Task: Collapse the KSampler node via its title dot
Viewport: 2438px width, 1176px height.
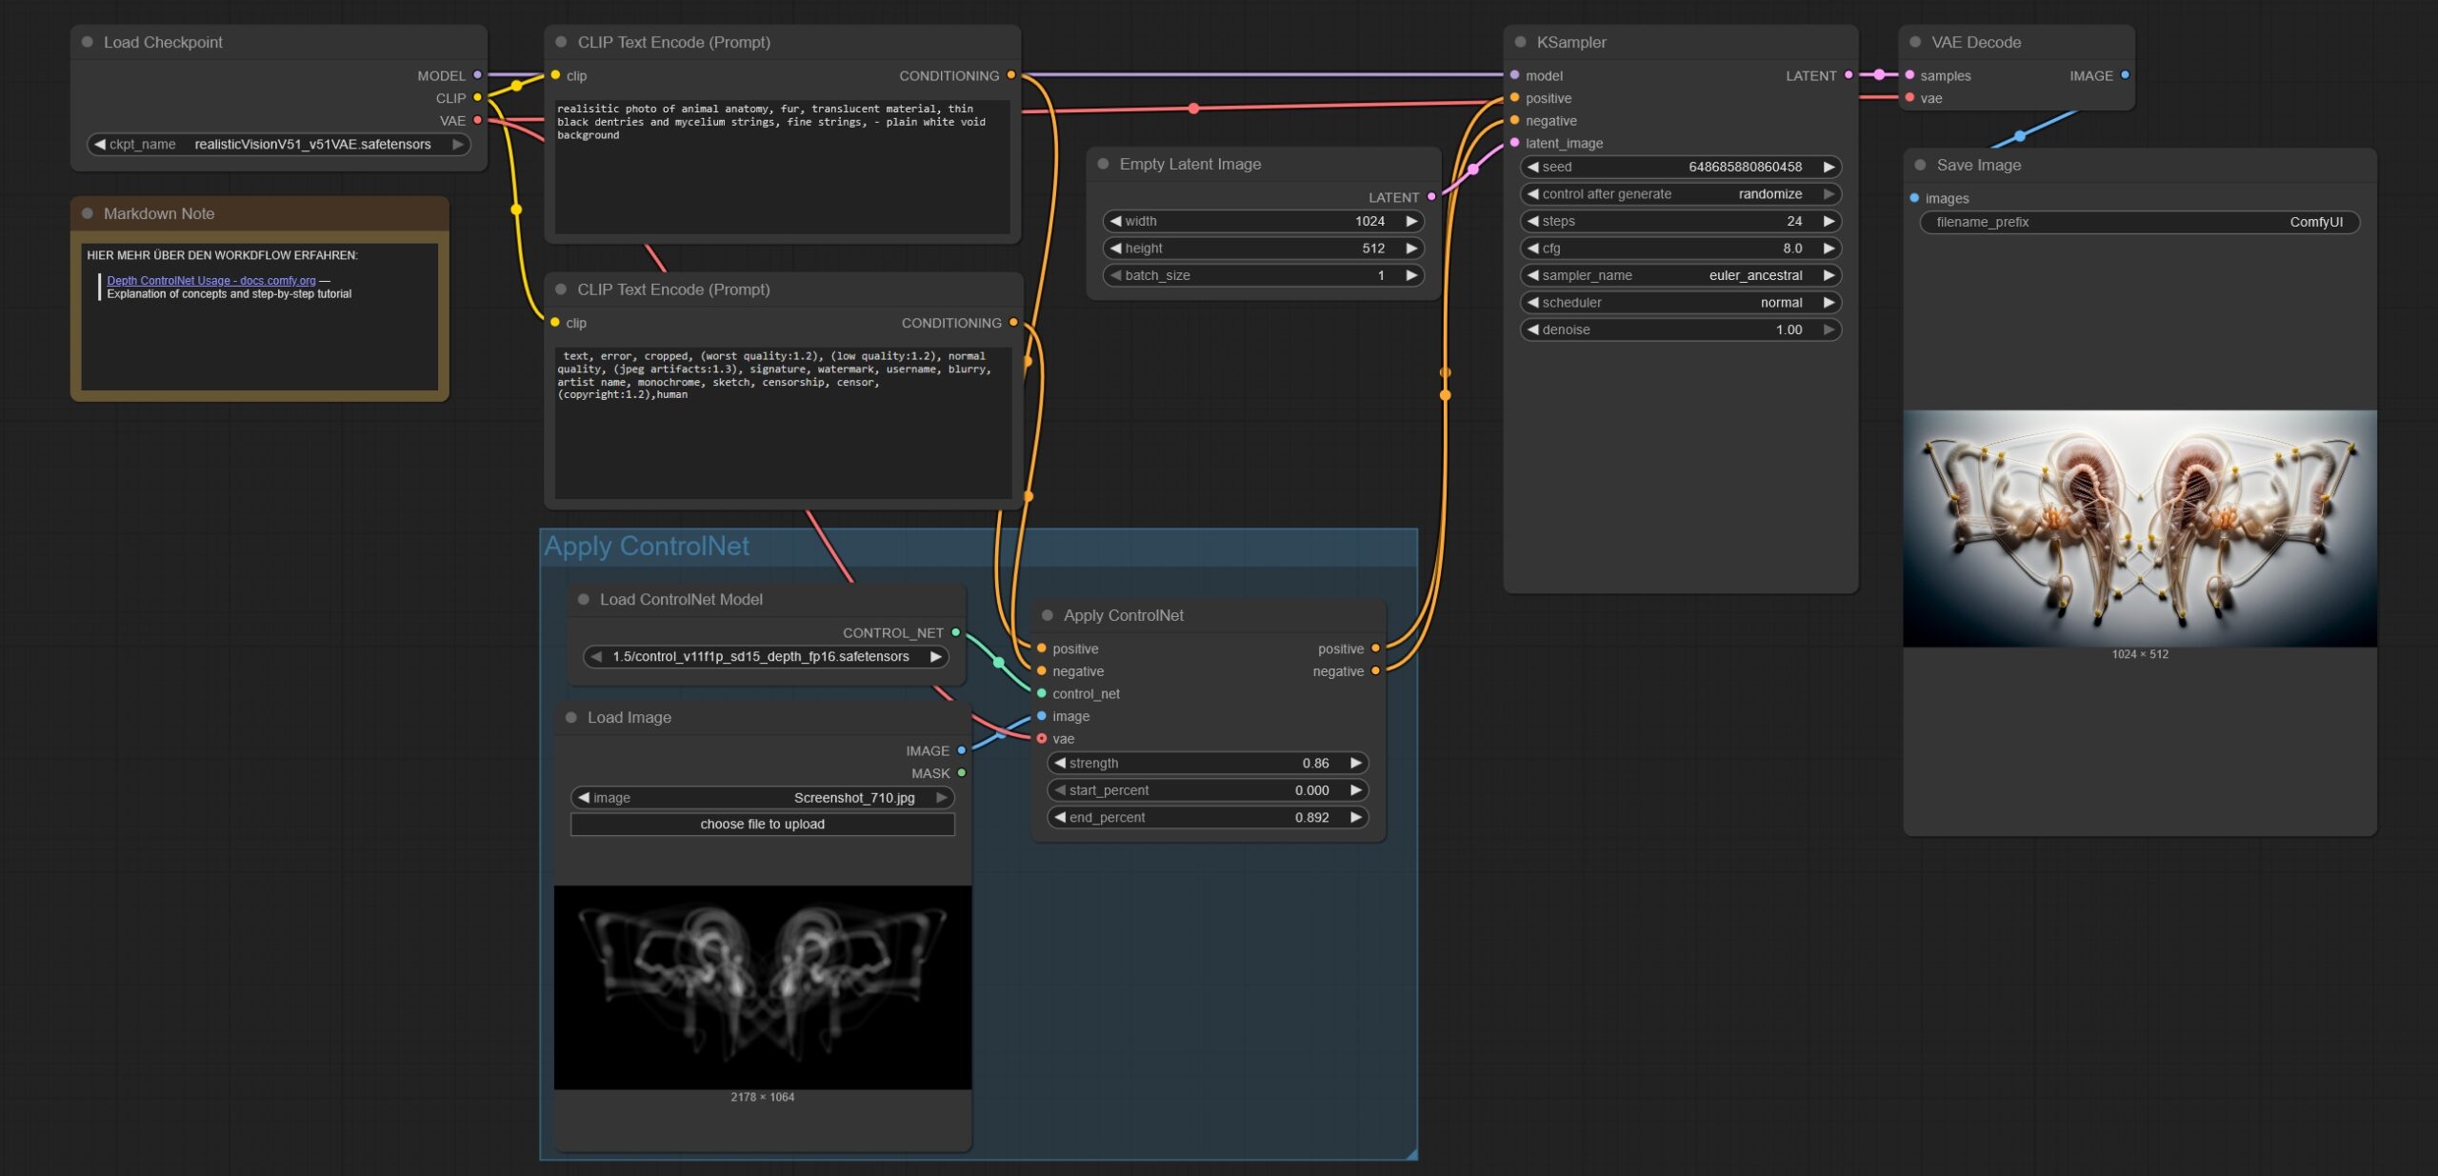Action: pos(1520,42)
